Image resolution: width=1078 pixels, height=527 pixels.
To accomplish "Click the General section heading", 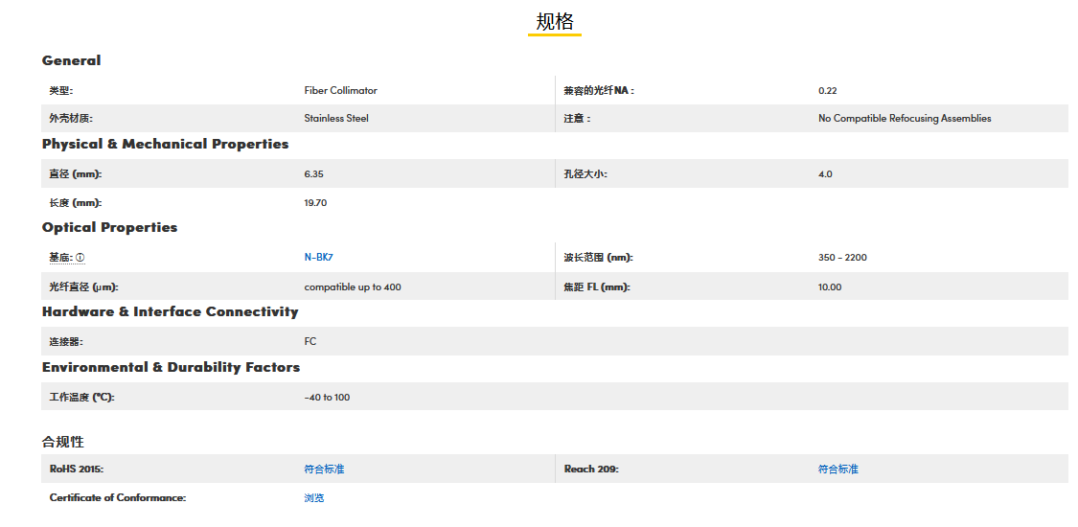I will coord(71,60).
